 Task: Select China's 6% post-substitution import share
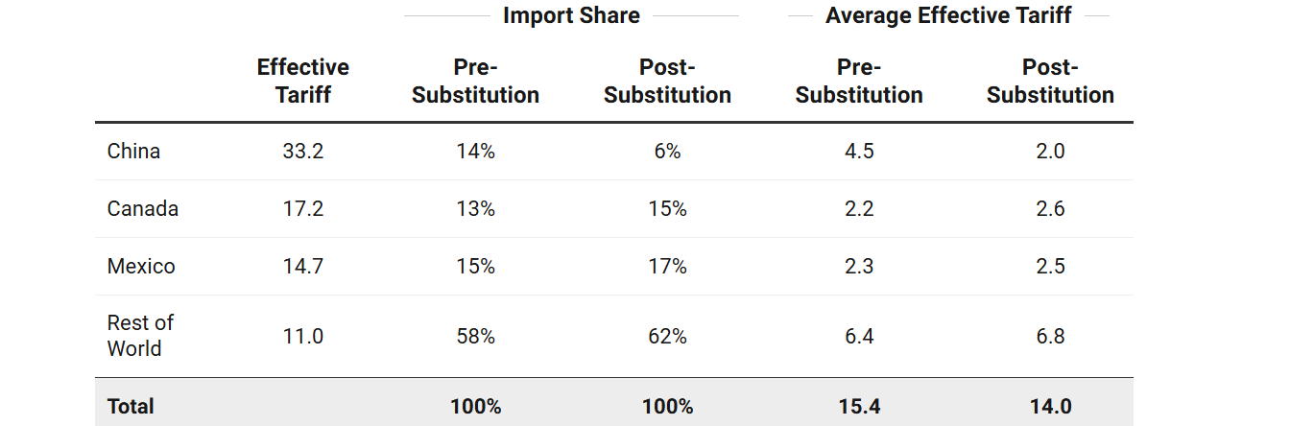tap(667, 151)
